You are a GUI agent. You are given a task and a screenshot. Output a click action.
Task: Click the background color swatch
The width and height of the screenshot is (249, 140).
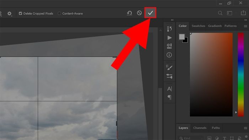[186, 41]
